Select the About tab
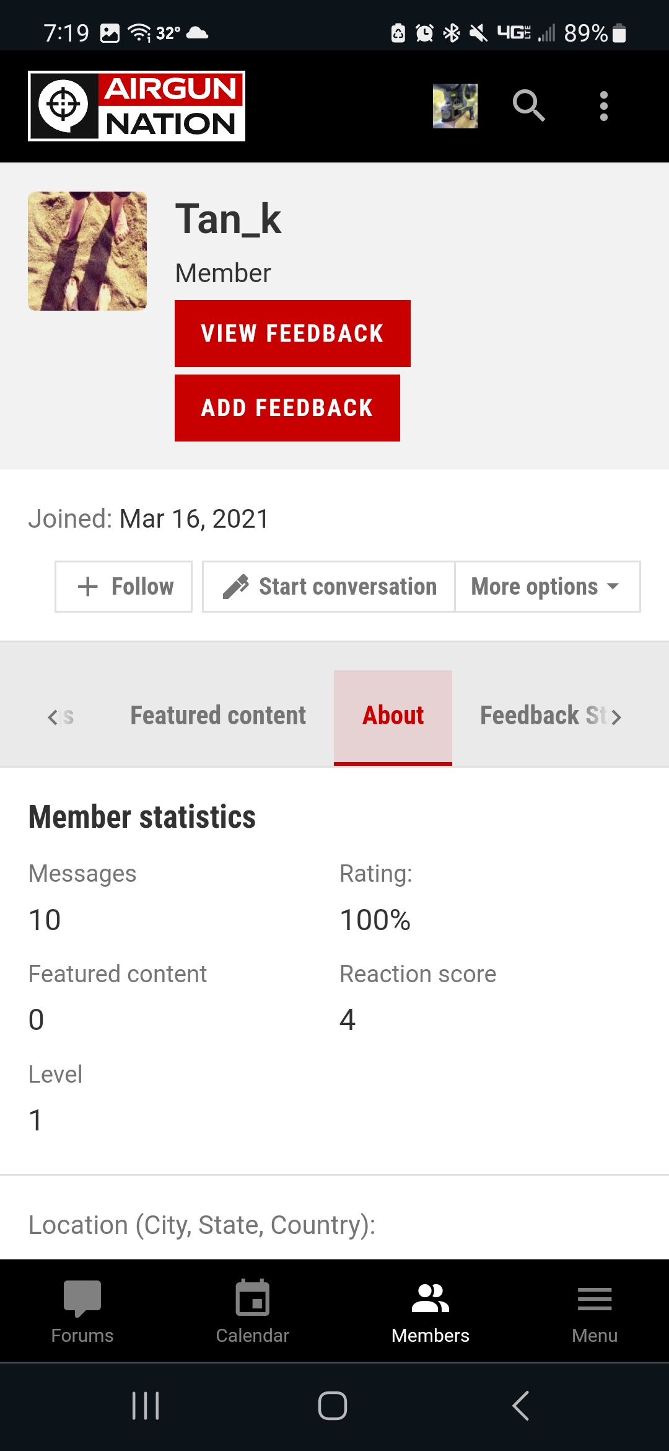The image size is (669, 1451). (393, 717)
